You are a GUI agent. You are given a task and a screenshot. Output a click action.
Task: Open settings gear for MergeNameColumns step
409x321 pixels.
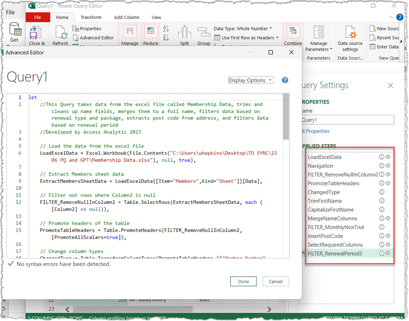(x=388, y=218)
